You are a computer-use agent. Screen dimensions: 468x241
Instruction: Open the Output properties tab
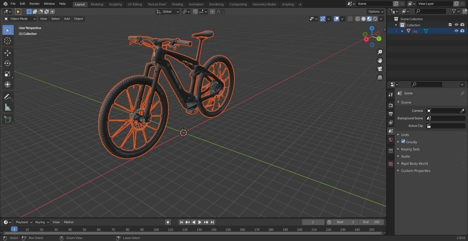click(391, 114)
